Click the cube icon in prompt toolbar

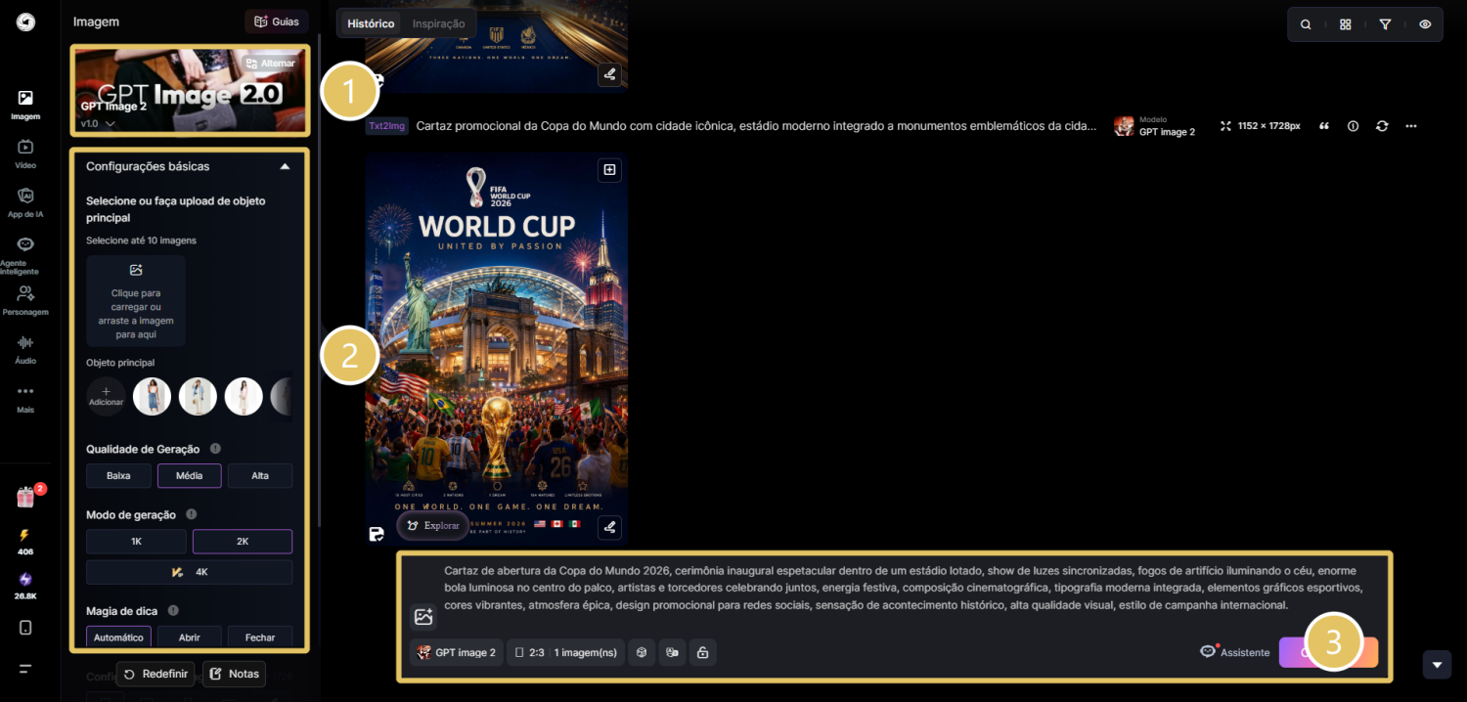click(642, 652)
